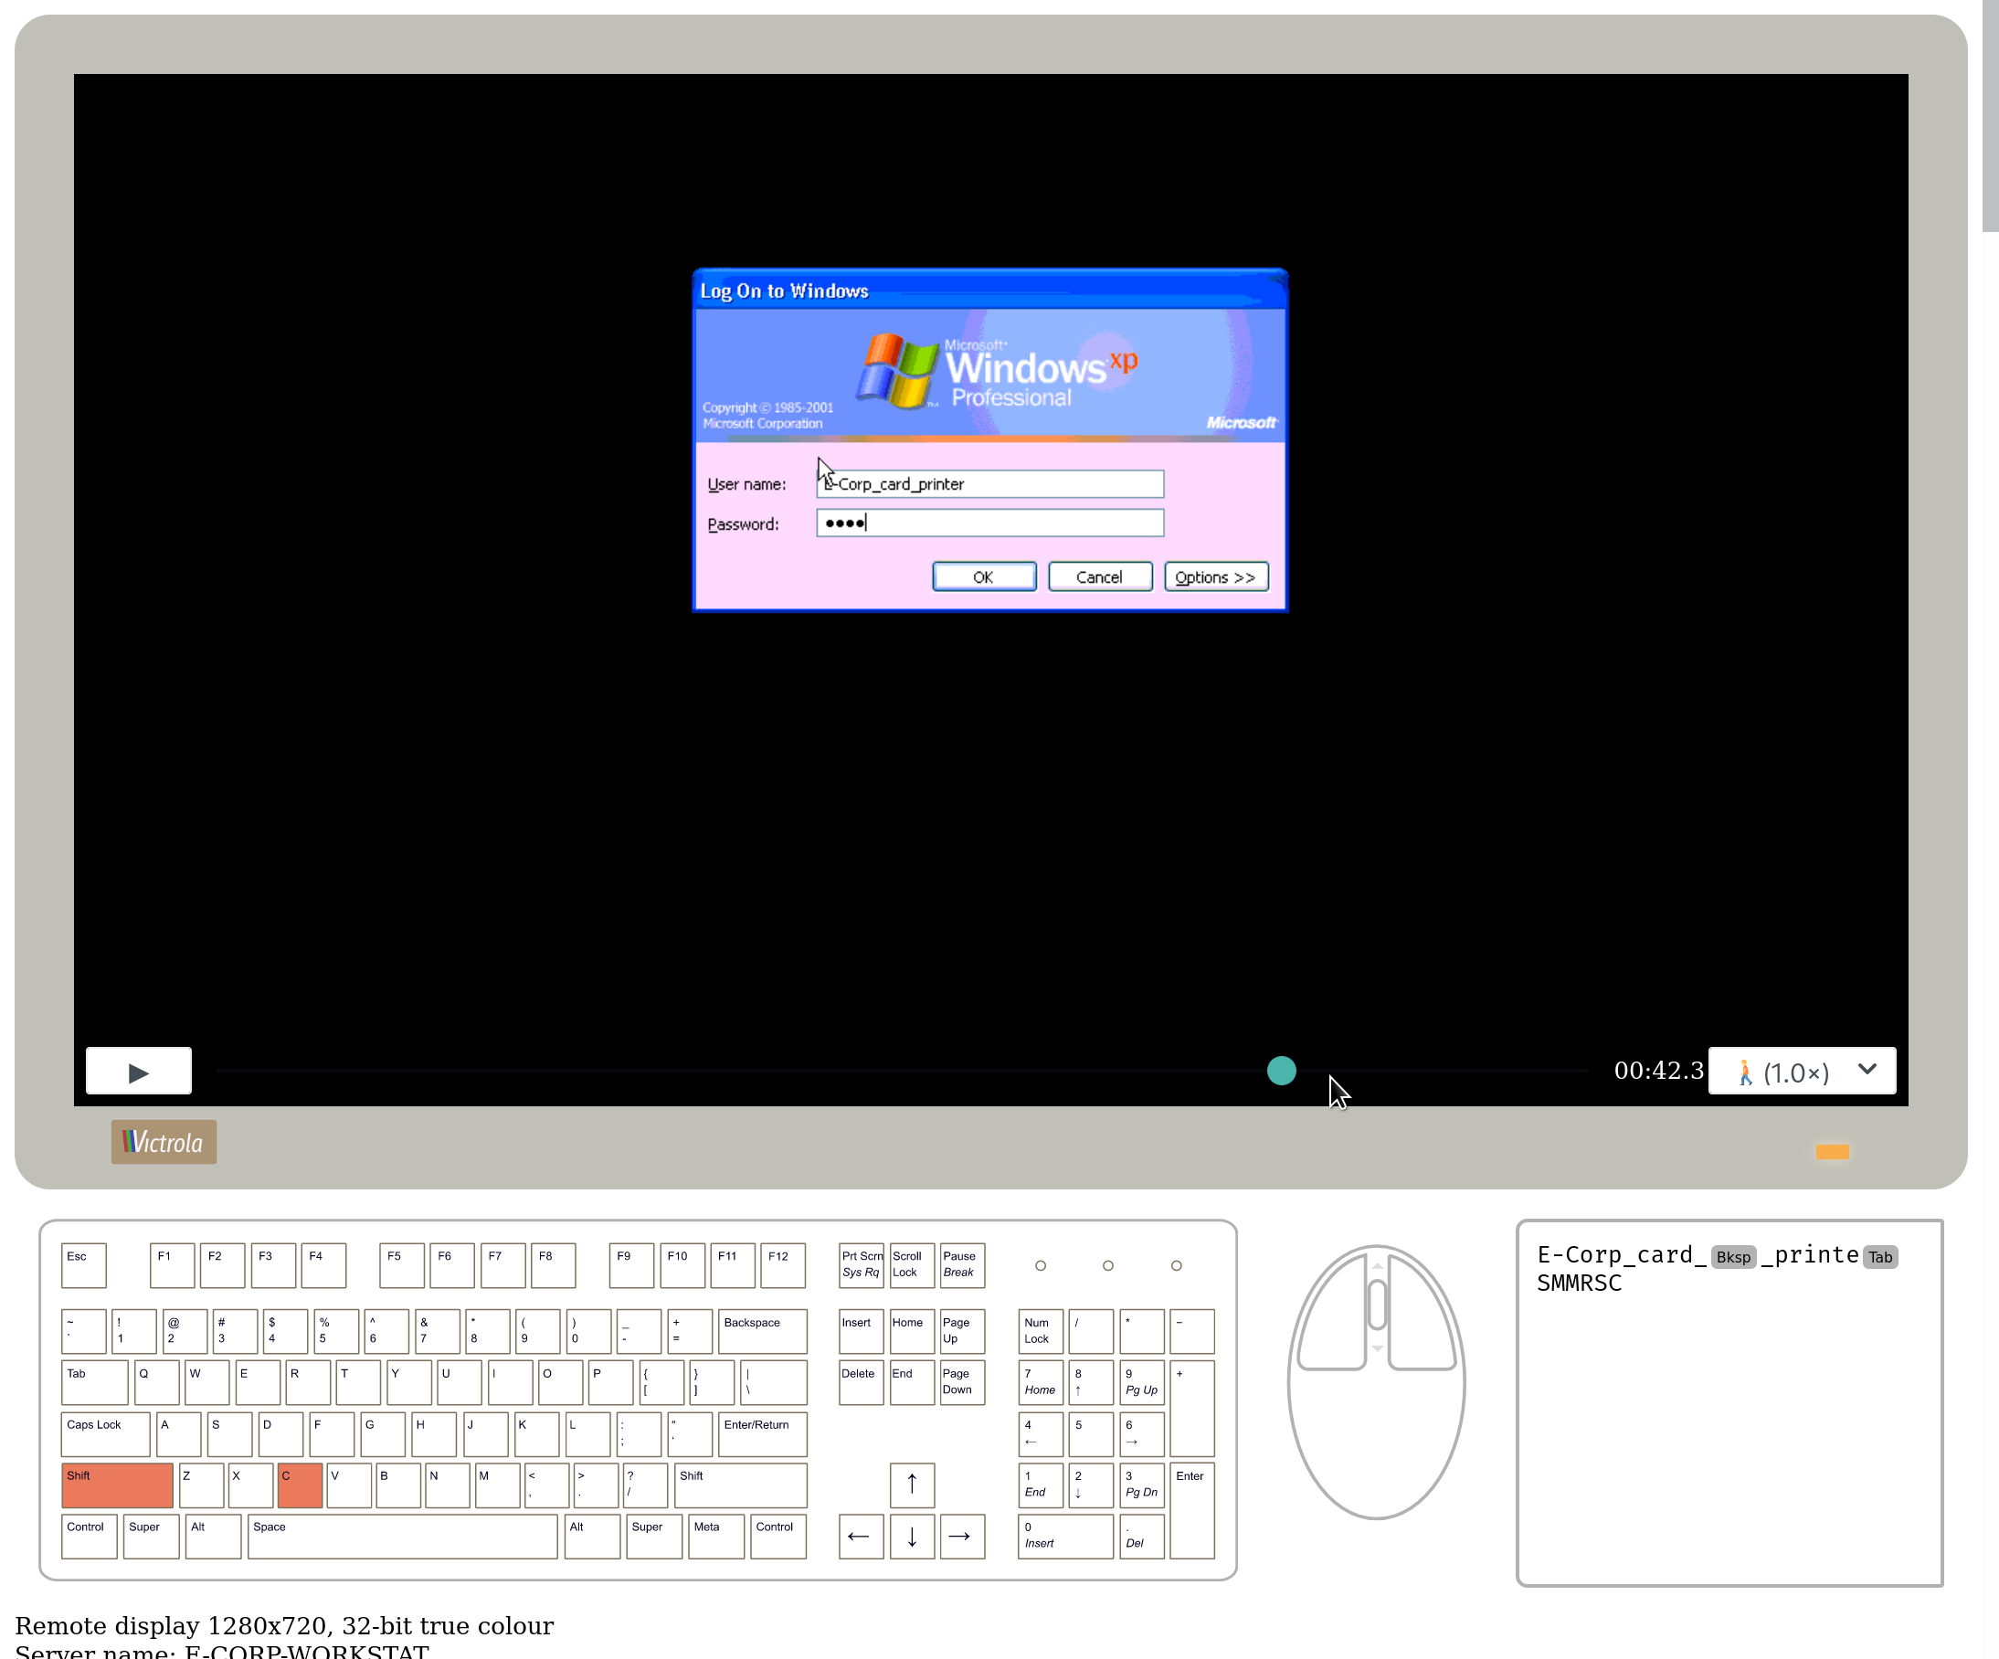Screen dimensions: 1999x1659
Task: Click the mouse's left button graphic
Action: (1333, 1318)
